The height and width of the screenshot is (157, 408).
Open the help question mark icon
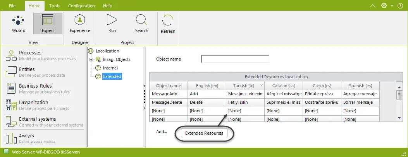pos(400,6)
